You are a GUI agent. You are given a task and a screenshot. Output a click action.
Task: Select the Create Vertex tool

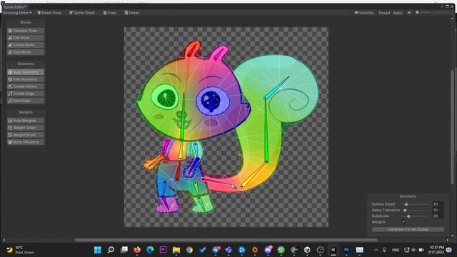click(26, 86)
